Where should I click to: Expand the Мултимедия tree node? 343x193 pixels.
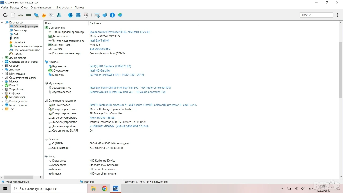[2, 74]
